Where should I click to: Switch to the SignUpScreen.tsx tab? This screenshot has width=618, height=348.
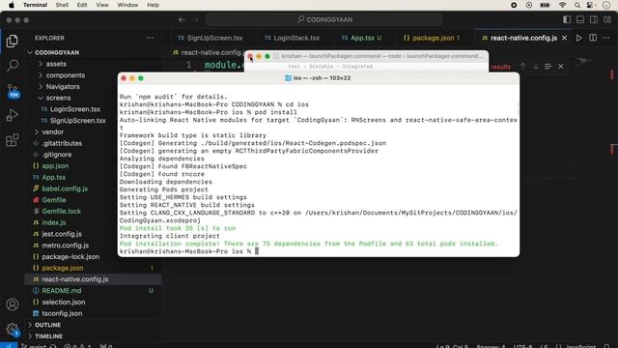pos(211,38)
